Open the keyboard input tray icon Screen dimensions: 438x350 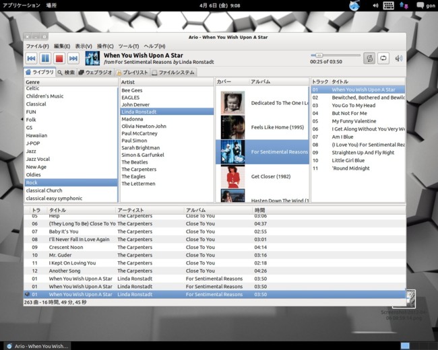pyautogui.click(x=389, y=5)
